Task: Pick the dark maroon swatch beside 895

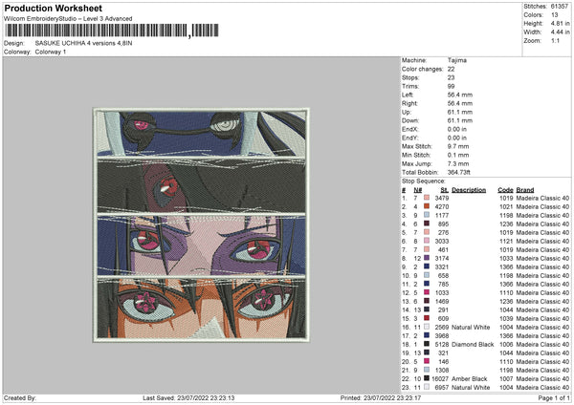Action: pos(427,224)
